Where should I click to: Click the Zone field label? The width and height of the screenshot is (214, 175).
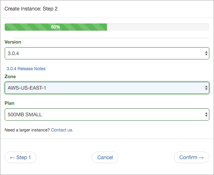click(10, 77)
